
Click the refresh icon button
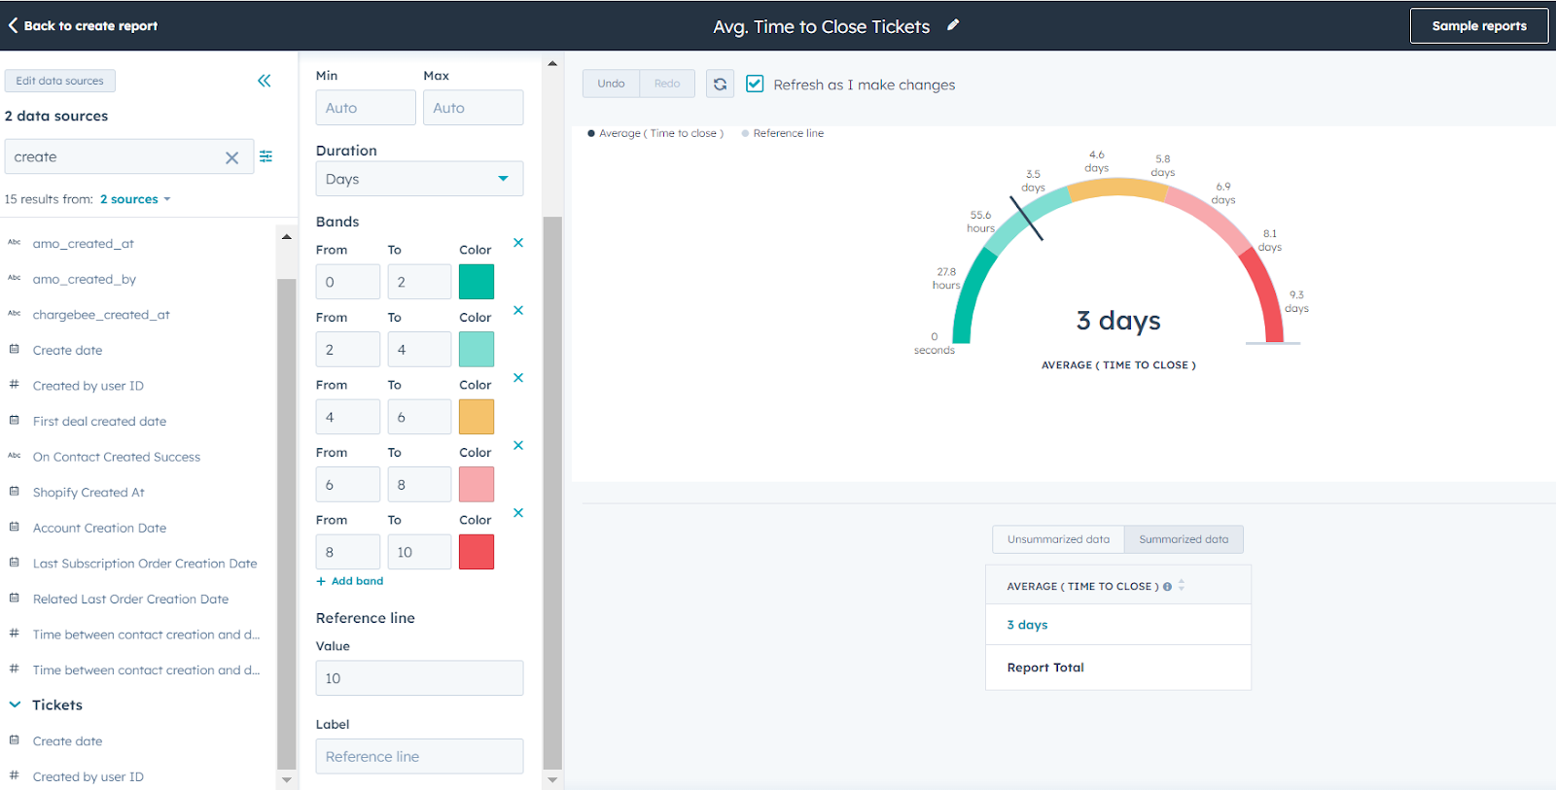[x=720, y=84]
